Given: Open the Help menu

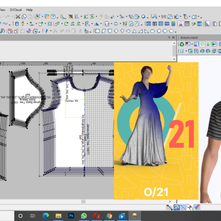Looking at the screenshot, I should click(x=29, y=10).
